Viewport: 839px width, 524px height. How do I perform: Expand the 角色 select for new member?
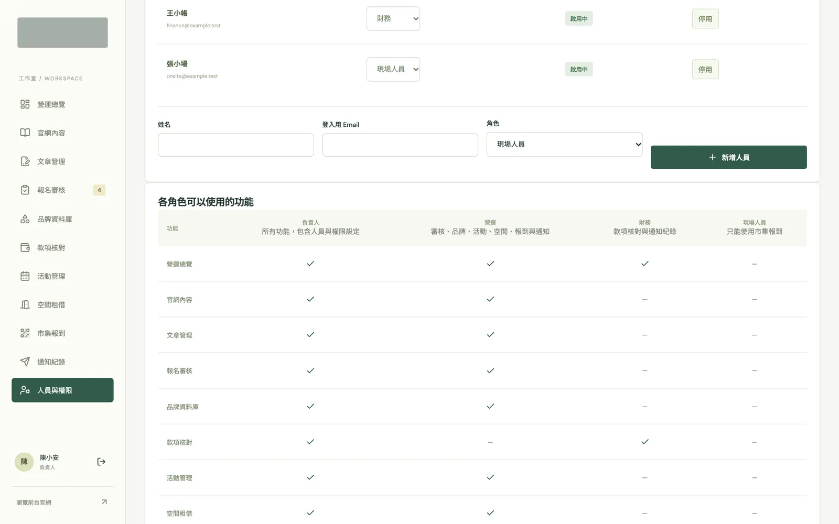[564, 144]
